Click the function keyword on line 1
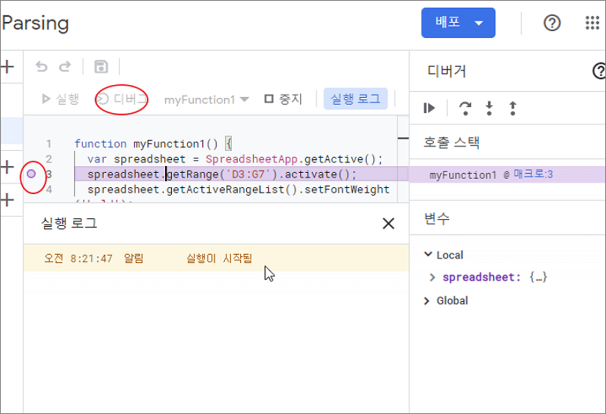Screen dimensions: 606x414 coord(100,144)
